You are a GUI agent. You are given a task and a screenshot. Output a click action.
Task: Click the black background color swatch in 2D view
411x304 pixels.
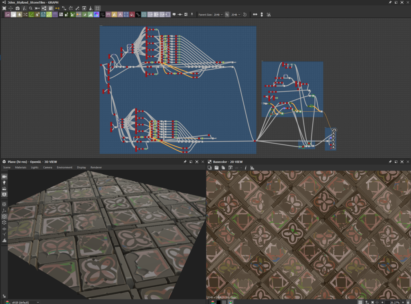click(218, 302)
